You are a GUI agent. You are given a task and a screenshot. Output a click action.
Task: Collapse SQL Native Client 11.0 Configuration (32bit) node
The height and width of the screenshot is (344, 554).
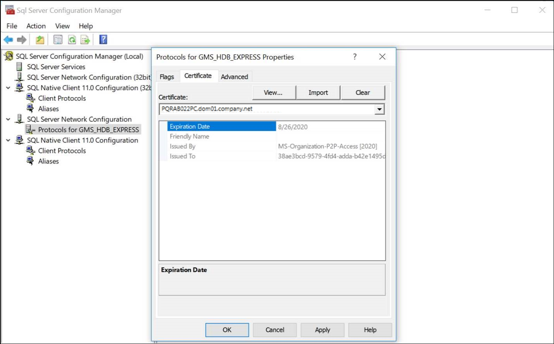pos(8,88)
